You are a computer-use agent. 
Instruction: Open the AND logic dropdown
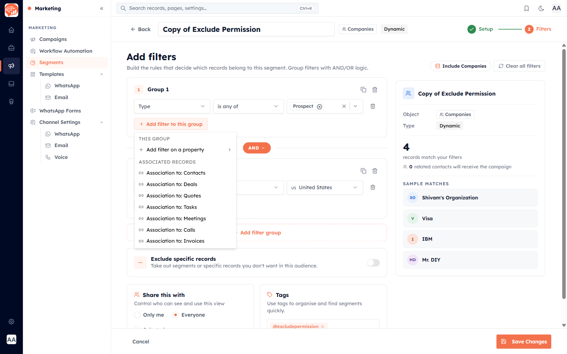tap(257, 148)
